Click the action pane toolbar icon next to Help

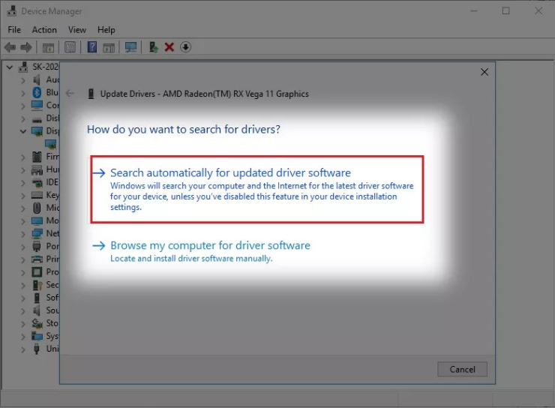(x=109, y=47)
